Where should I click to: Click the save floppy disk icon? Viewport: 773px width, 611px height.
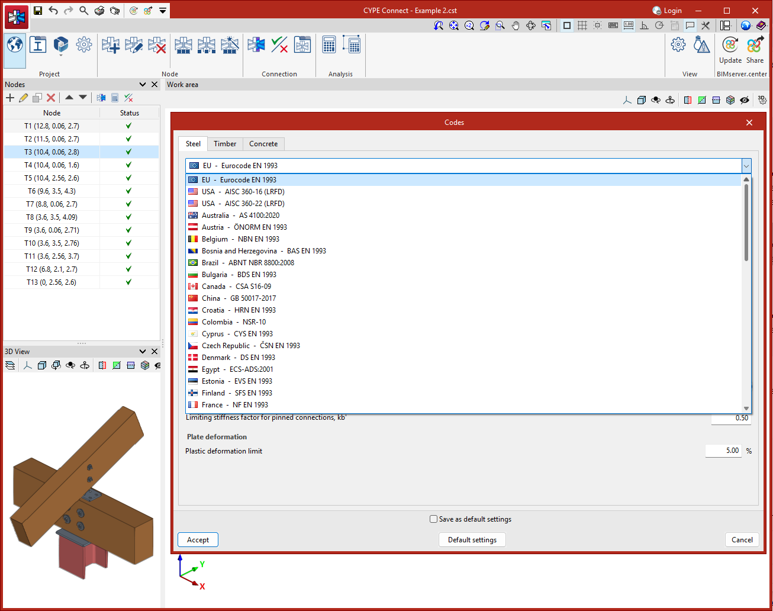(38, 11)
